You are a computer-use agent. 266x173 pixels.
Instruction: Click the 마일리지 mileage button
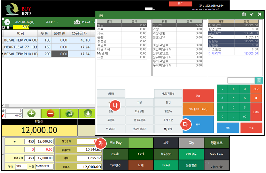111,129
